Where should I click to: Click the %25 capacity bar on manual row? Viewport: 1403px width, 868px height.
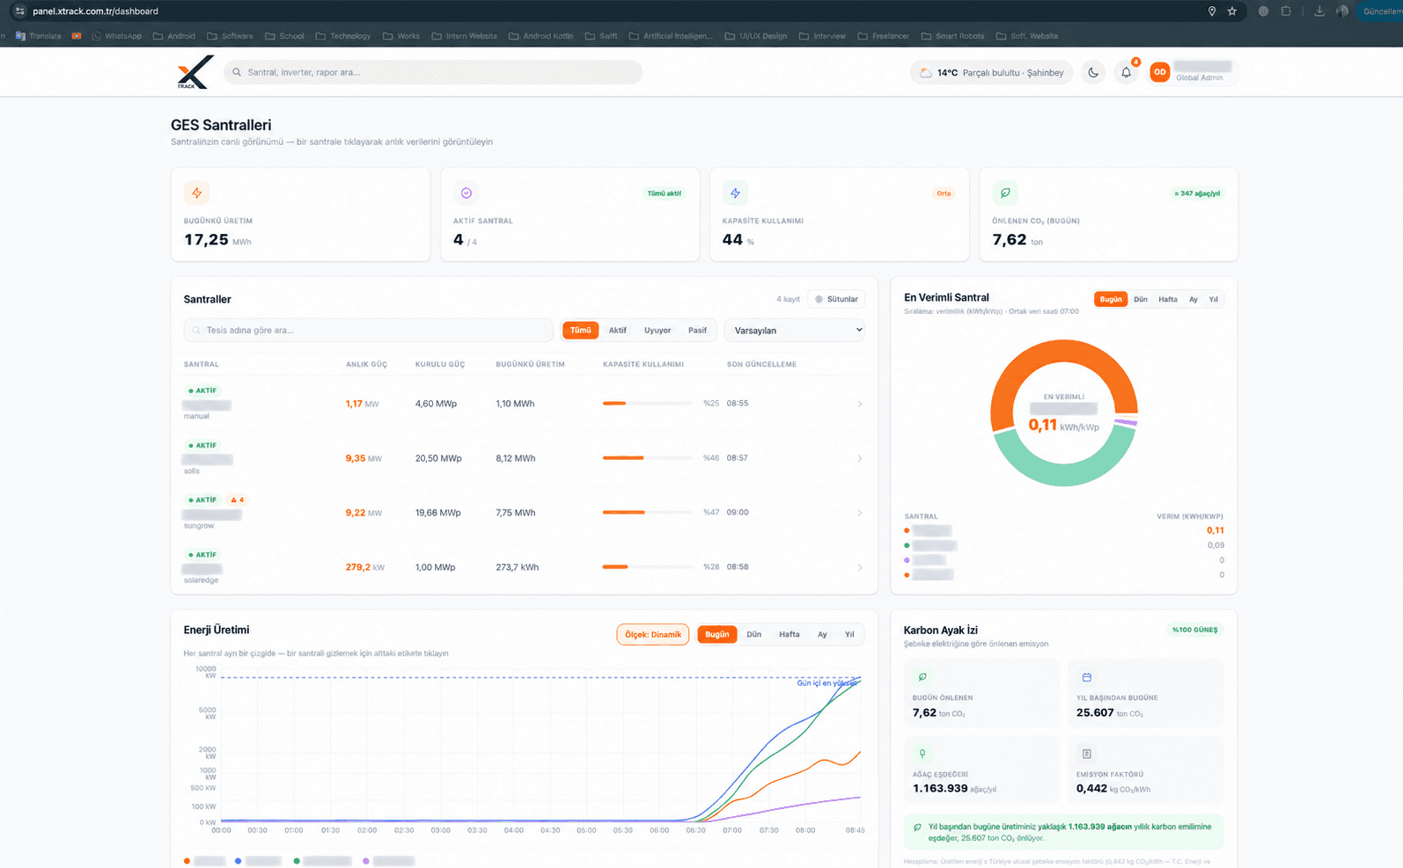click(647, 404)
